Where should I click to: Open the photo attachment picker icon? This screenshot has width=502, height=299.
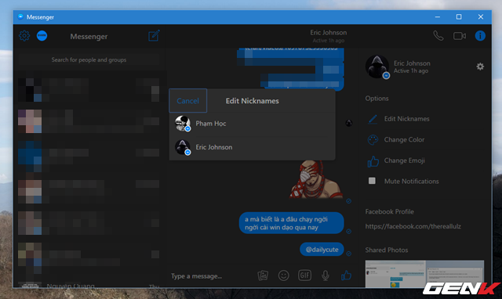point(263,276)
